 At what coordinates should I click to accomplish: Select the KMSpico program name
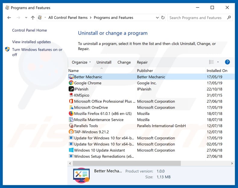coord(82,95)
